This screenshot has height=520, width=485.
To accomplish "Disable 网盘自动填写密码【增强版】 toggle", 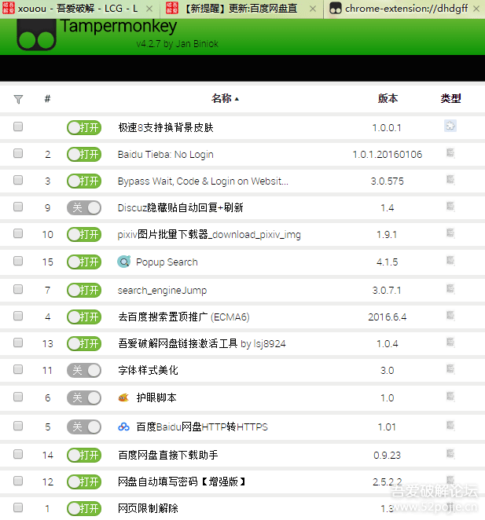I will (84, 482).
